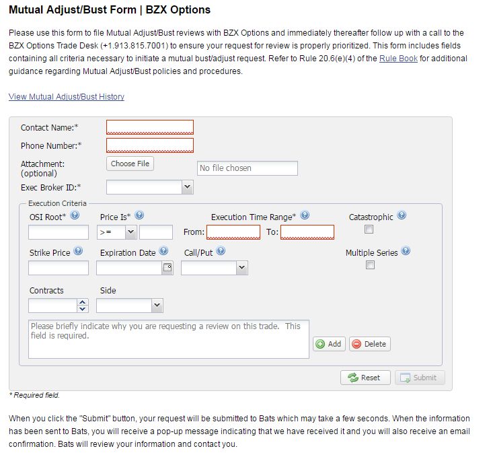Increase Contracts with the up arrow
The width and height of the screenshot is (489, 457).
coord(82,302)
